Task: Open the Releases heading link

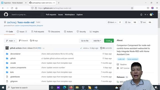Action: 120,77
